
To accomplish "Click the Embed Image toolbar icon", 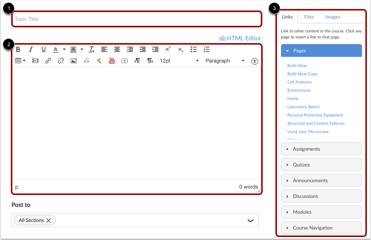I will click(73, 61).
